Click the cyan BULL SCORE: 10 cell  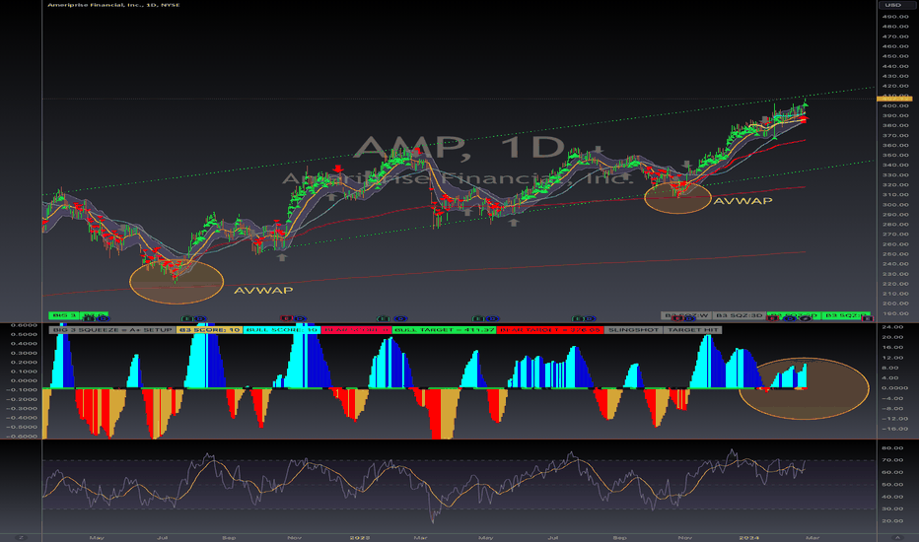(281, 330)
